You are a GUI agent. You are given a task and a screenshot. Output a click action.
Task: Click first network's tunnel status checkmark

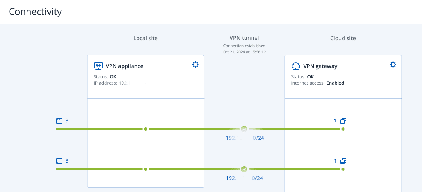point(244,129)
